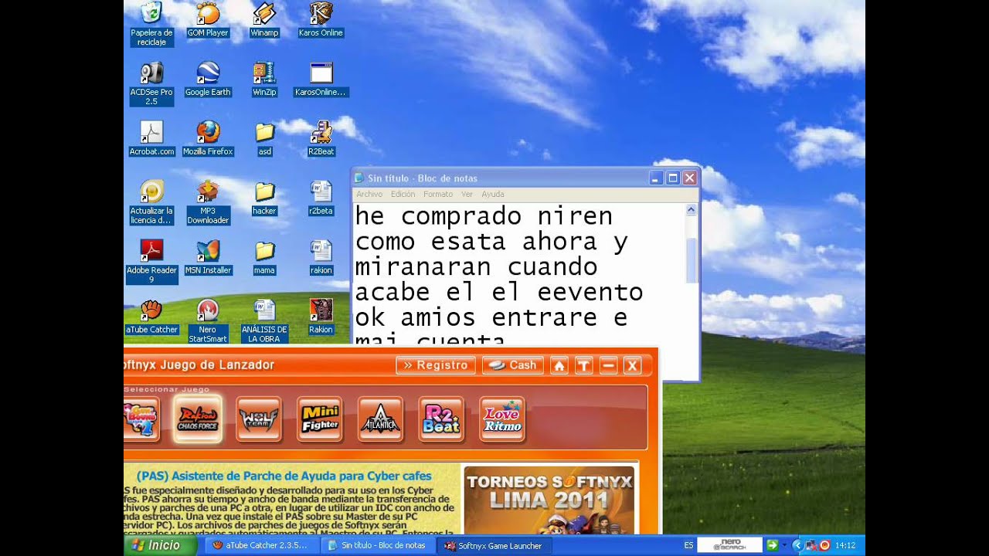Open the Cash button in launcher
The height and width of the screenshot is (556, 989).
[513, 365]
